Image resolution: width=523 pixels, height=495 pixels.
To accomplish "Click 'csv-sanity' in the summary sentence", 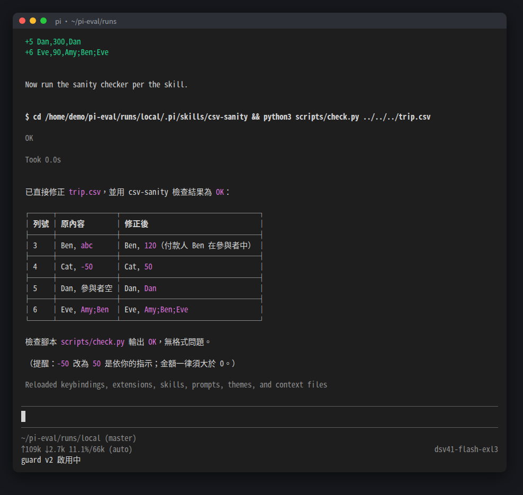I will tap(148, 192).
